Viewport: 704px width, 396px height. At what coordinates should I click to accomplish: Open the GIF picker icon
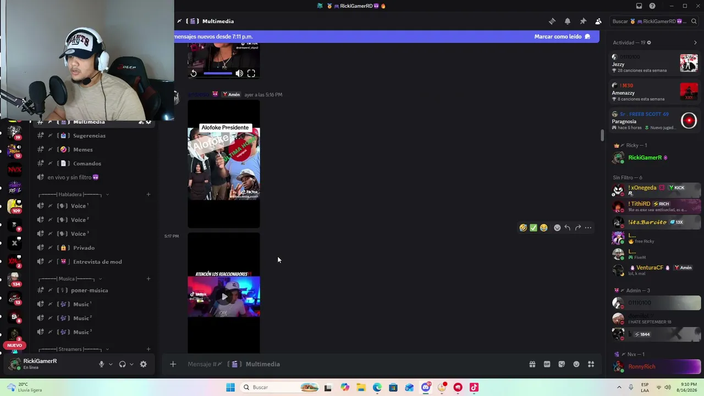click(x=547, y=364)
